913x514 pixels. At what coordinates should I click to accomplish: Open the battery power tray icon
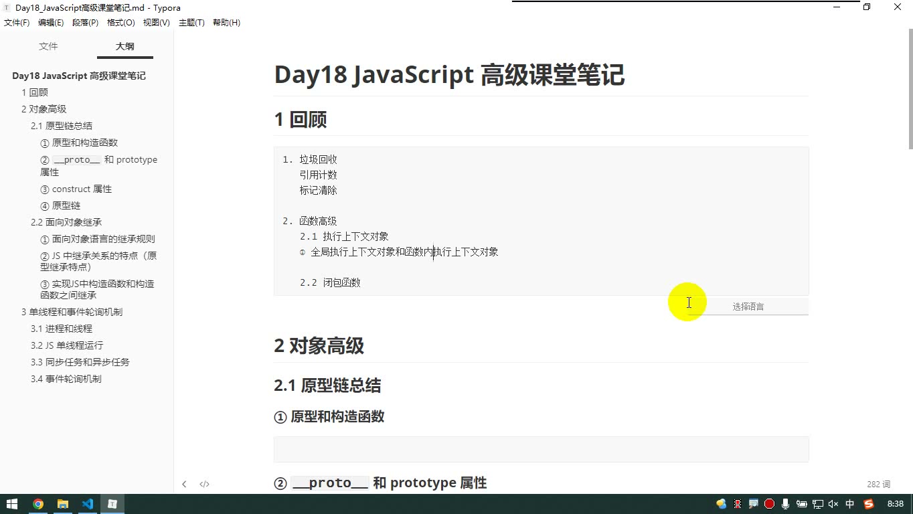802,504
